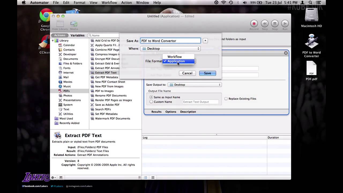Viewport: 343px width, 193px height.
Task: Click the Save button
Action: [207, 73]
